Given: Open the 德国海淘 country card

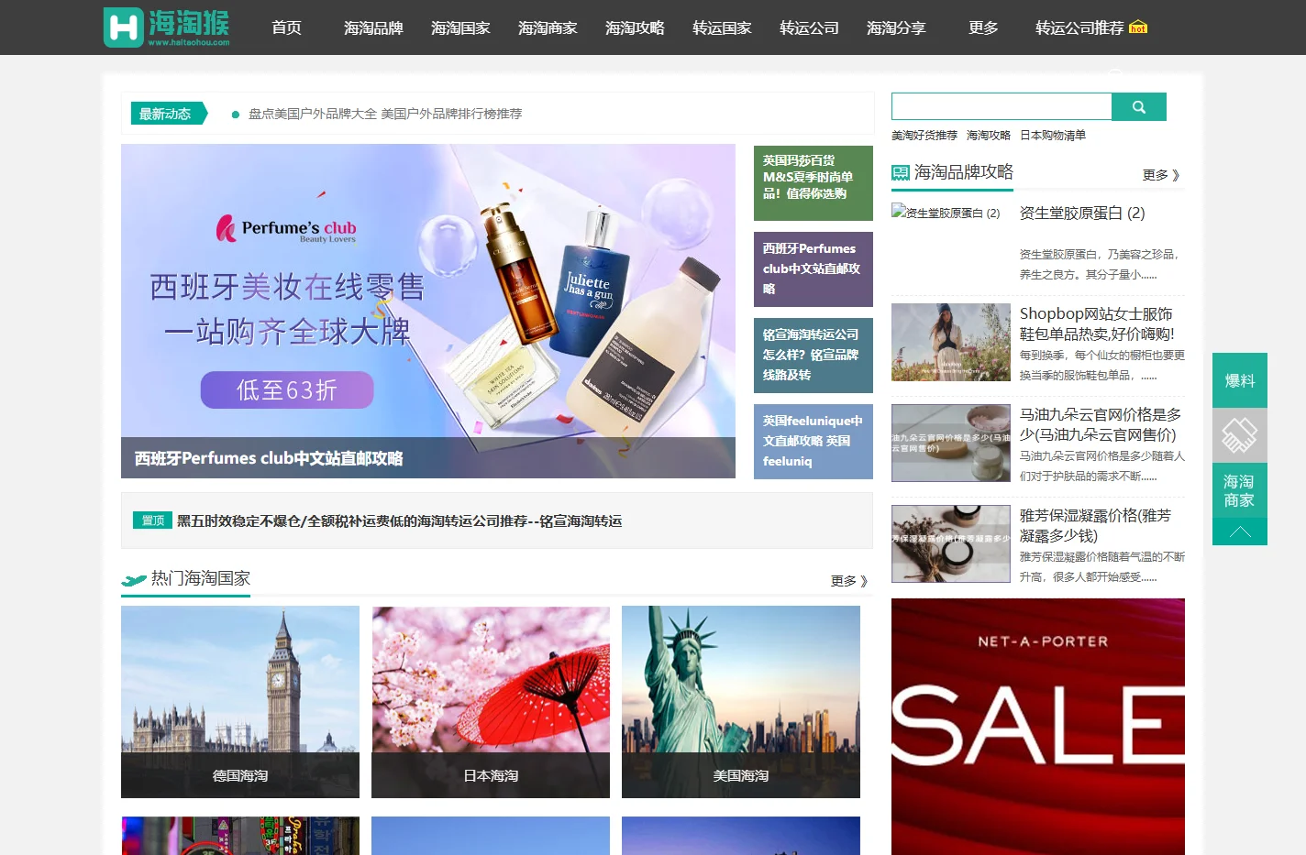Looking at the screenshot, I should coord(240,702).
